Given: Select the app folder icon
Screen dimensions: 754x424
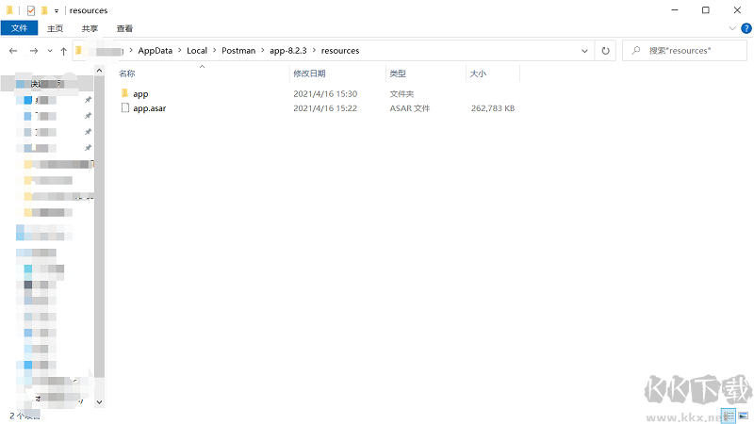Looking at the screenshot, I should pos(125,93).
